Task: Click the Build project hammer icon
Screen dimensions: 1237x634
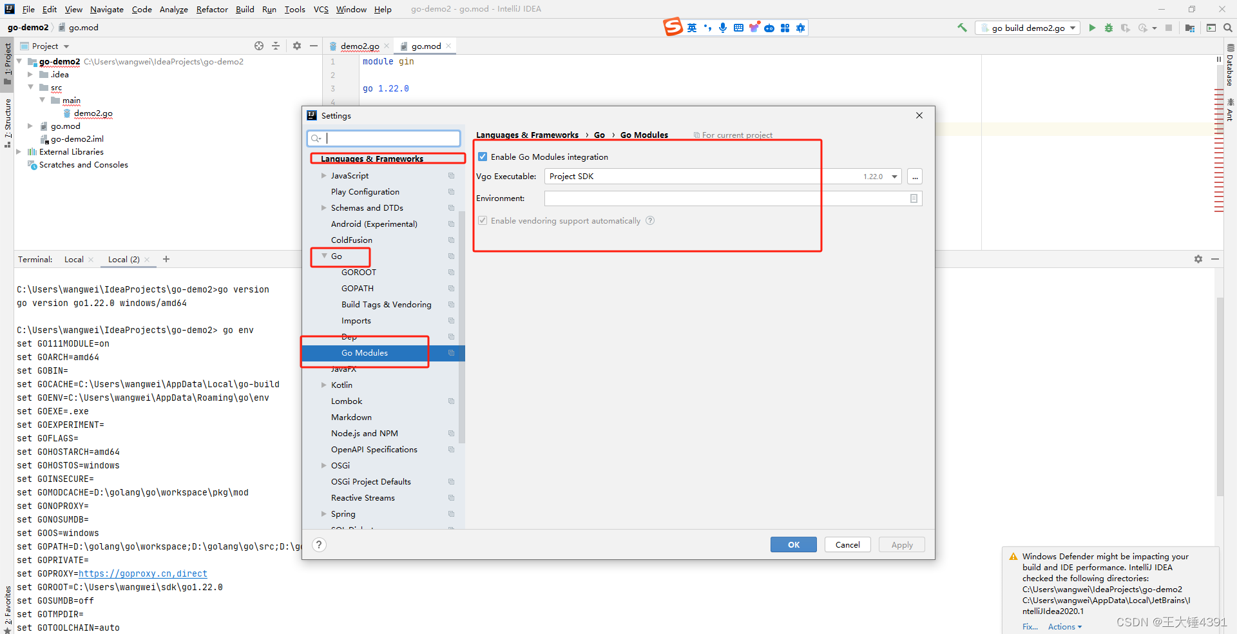Action: 962,28
